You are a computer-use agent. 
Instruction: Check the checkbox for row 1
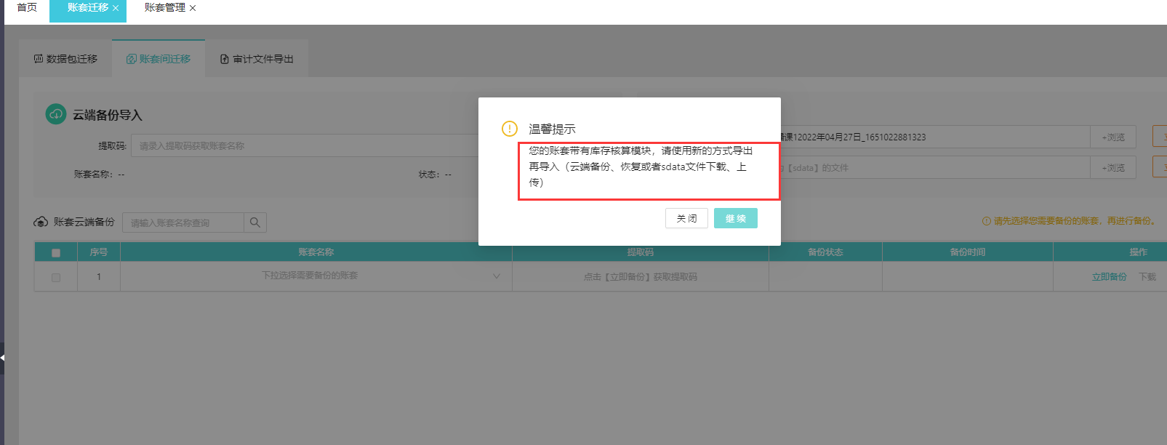56,278
